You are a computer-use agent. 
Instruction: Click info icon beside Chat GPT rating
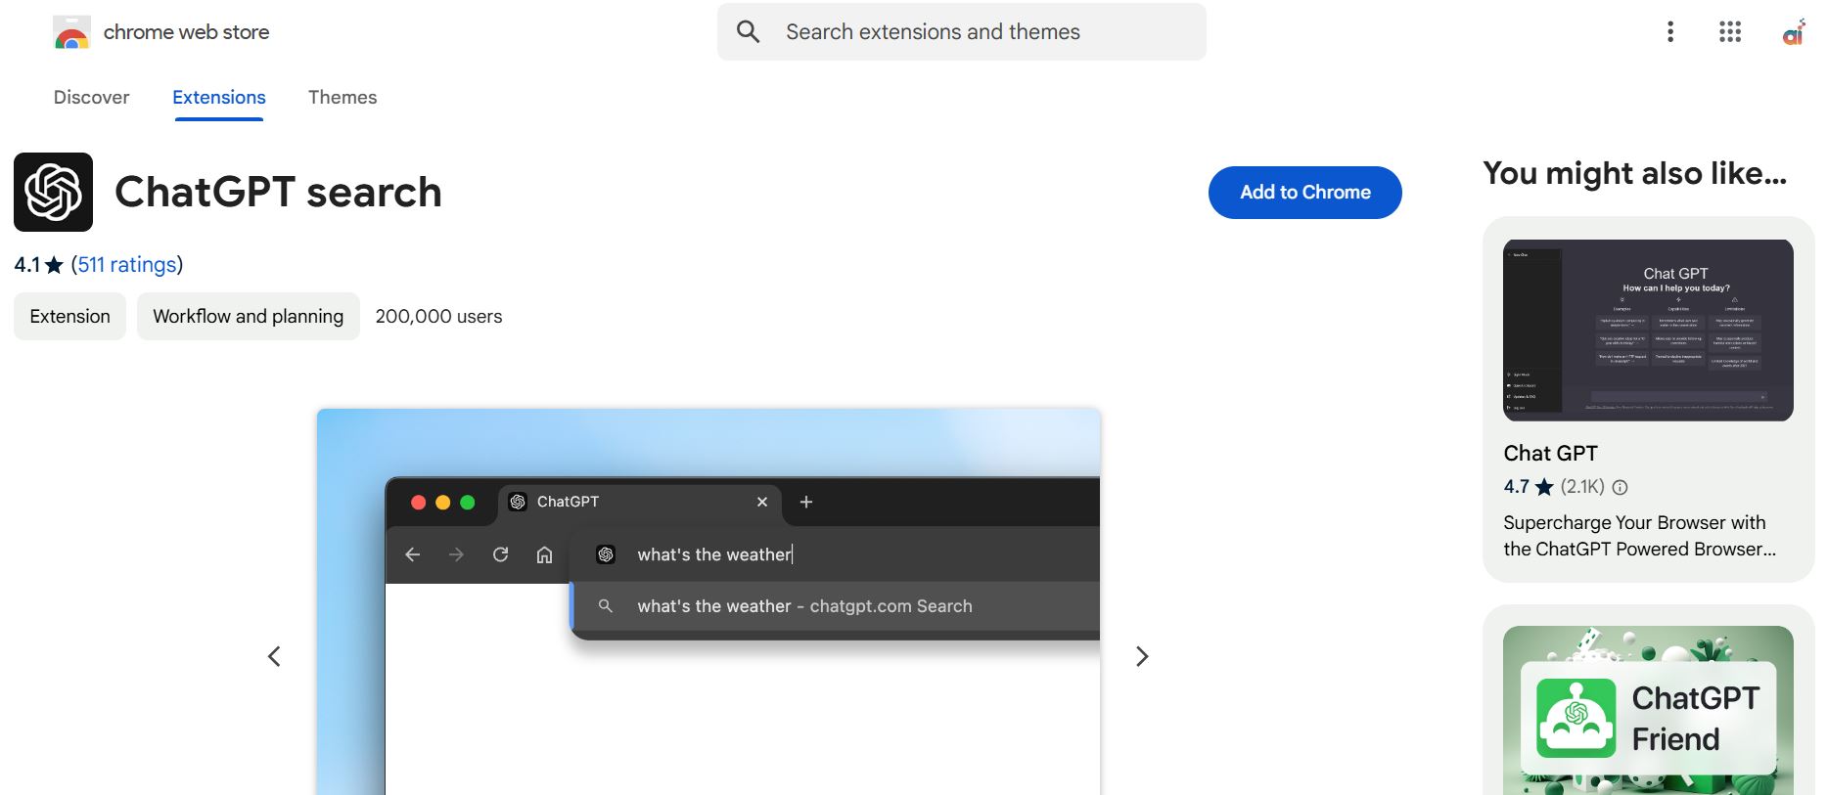tap(1621, 487)
